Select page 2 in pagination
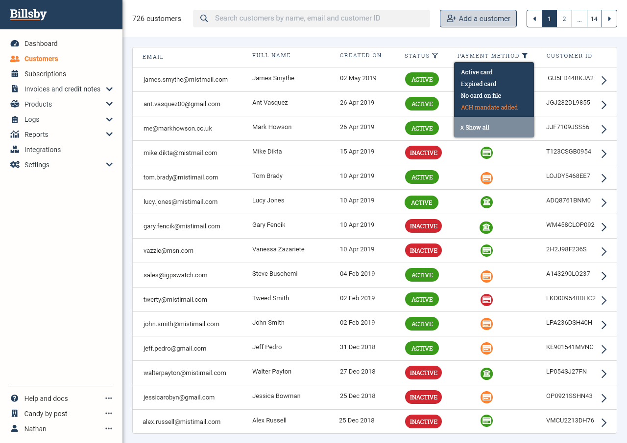 pos(564,19)
